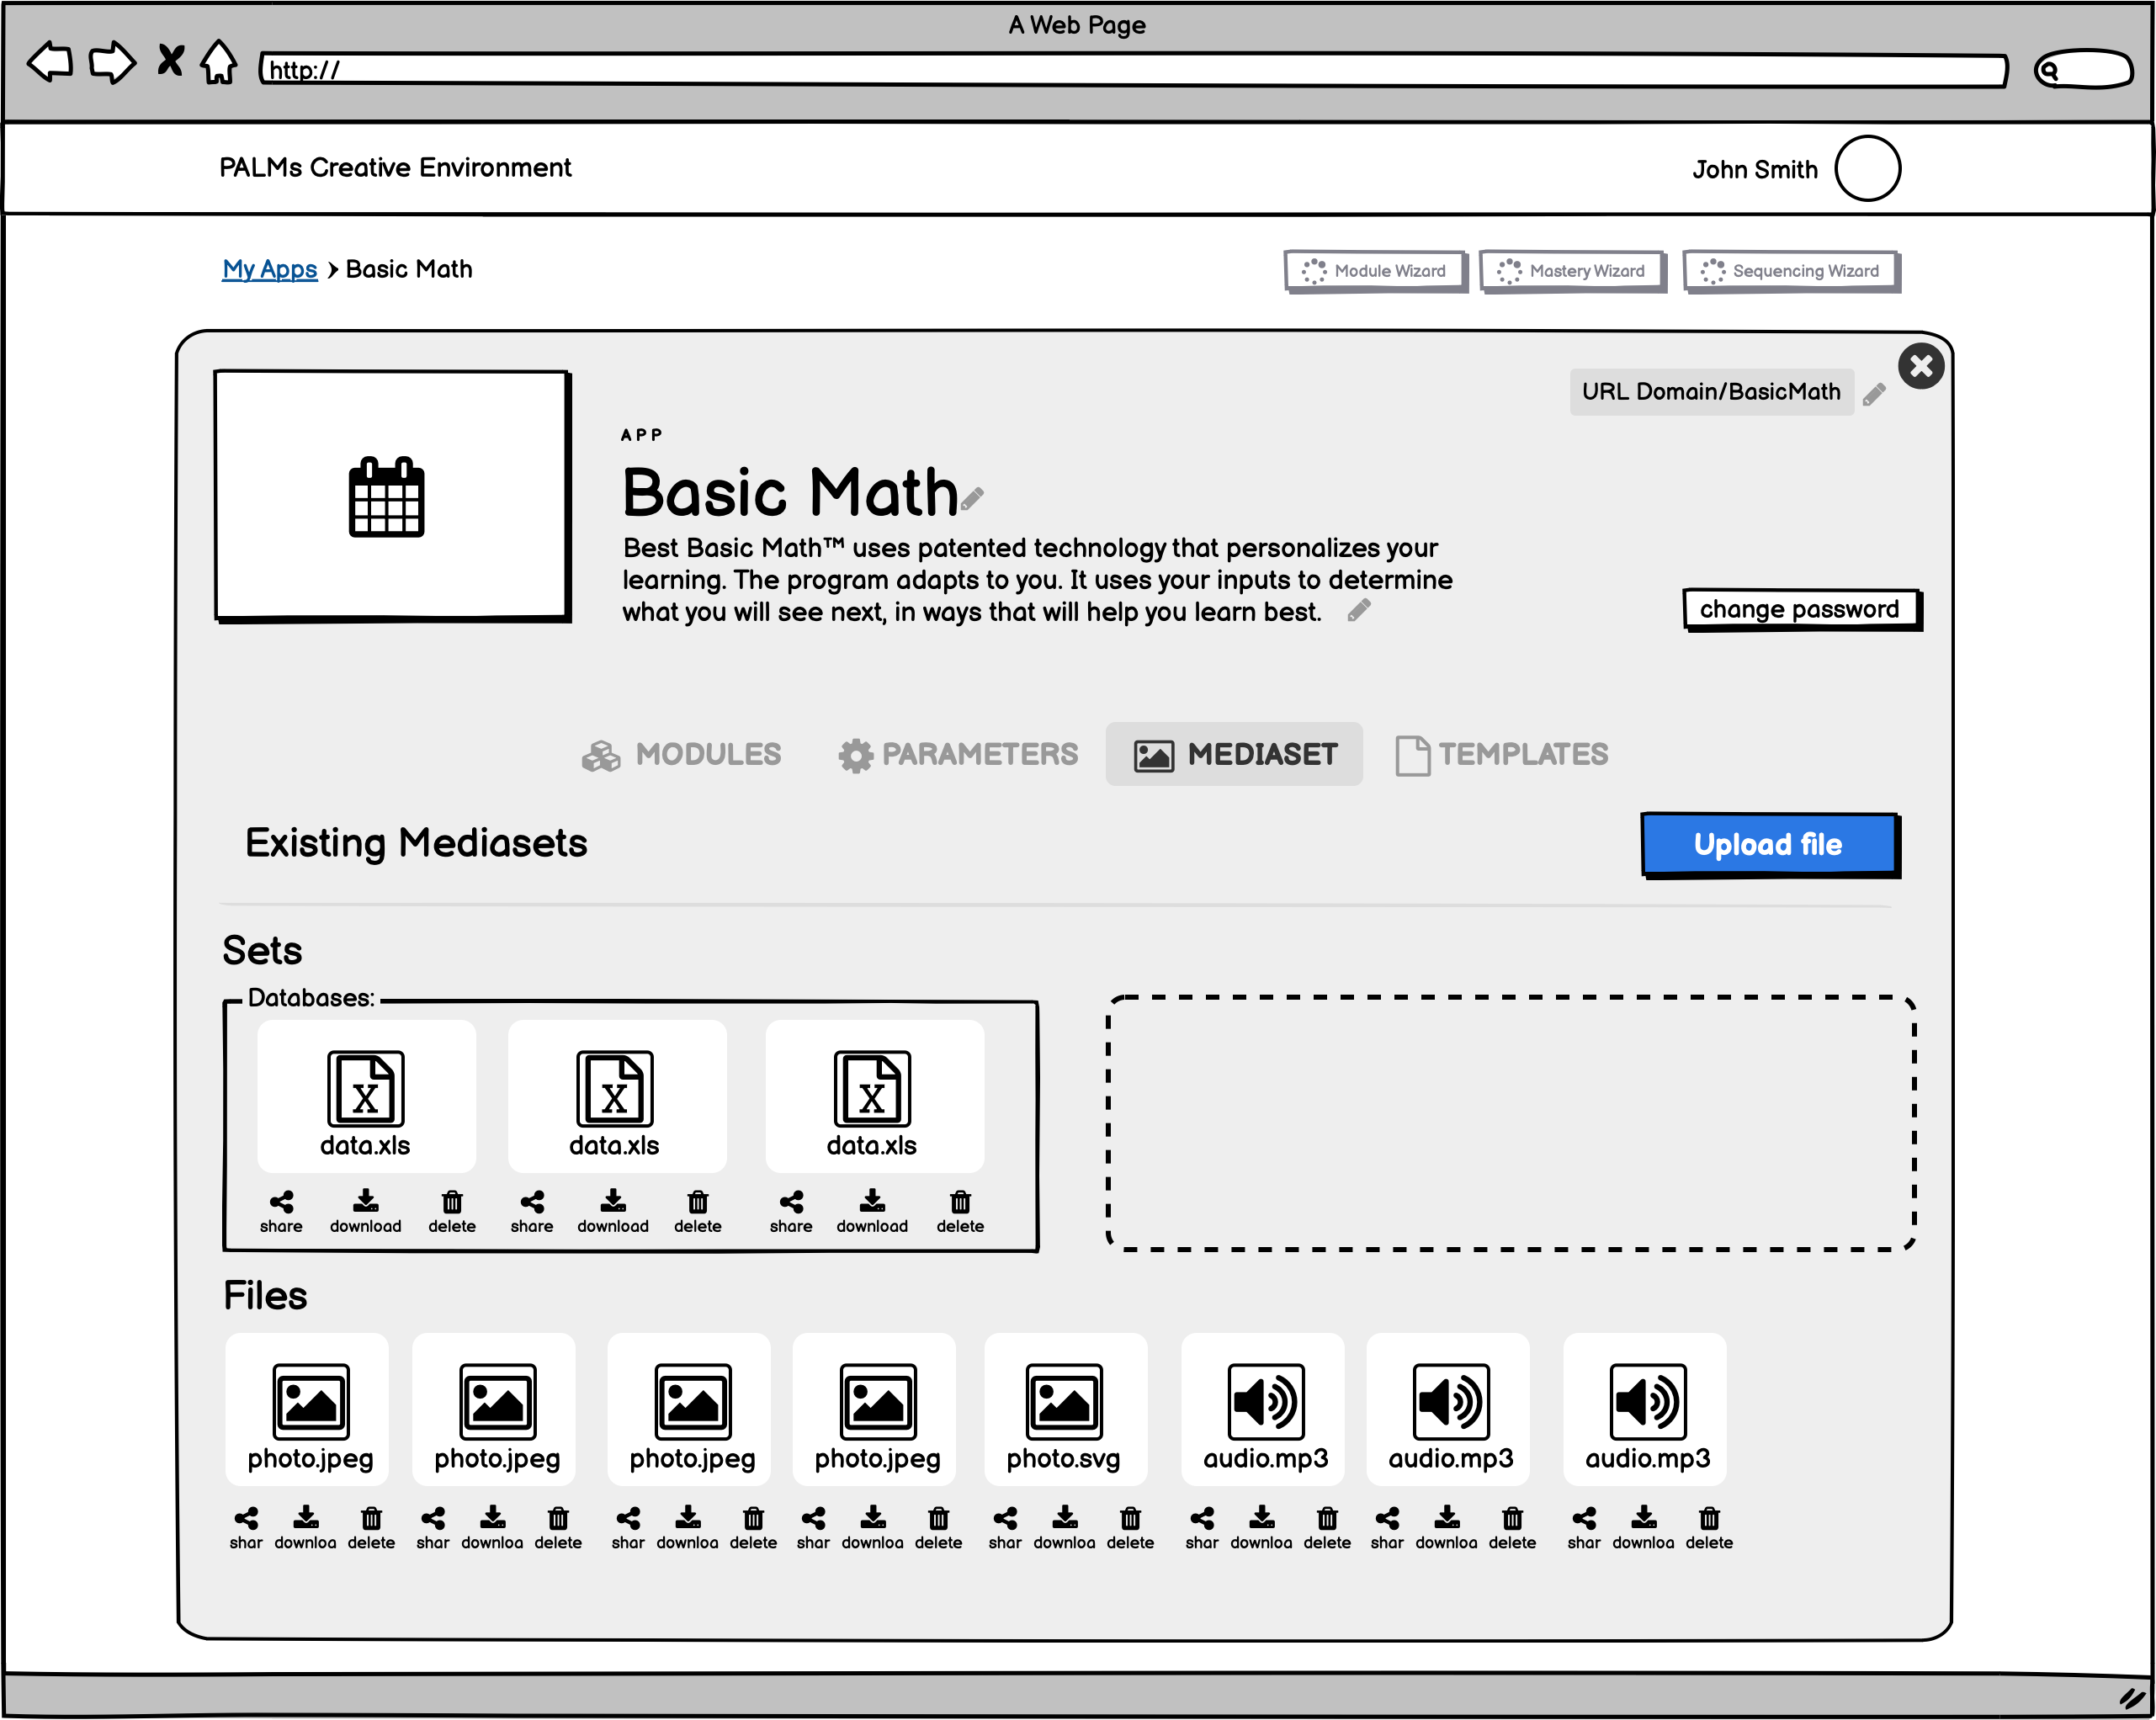Download the second photo.jpeg file
The width and height of the screenshot is (2156, 1720).
pos(492,1528)
